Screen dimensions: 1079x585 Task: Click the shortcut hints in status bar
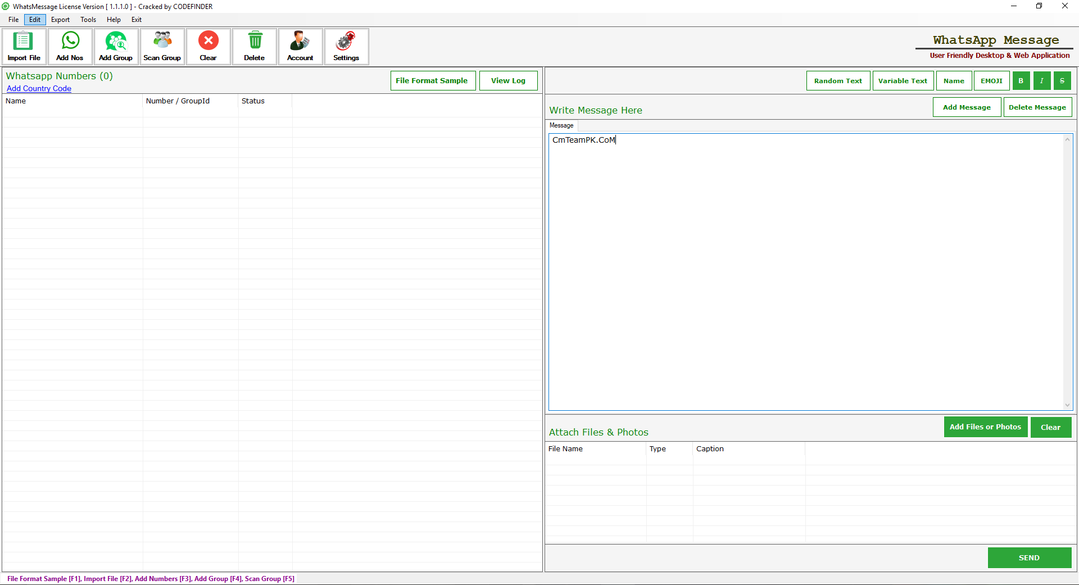[151, 579]
